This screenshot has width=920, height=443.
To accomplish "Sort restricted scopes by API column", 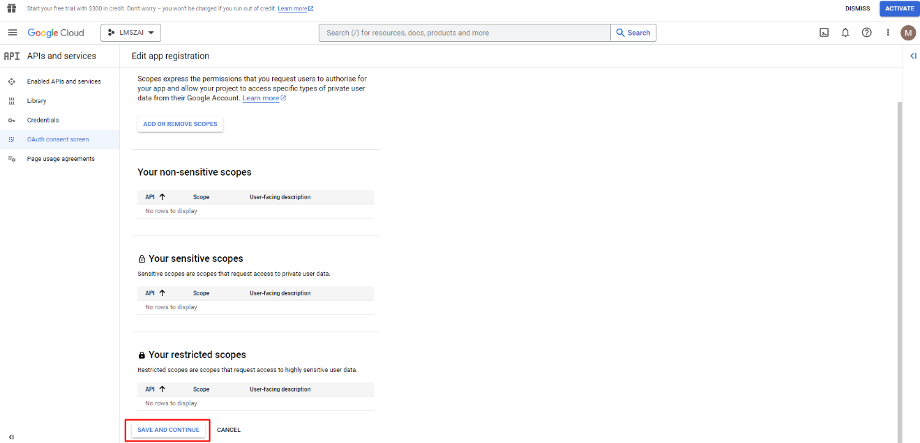I will 155,389.
